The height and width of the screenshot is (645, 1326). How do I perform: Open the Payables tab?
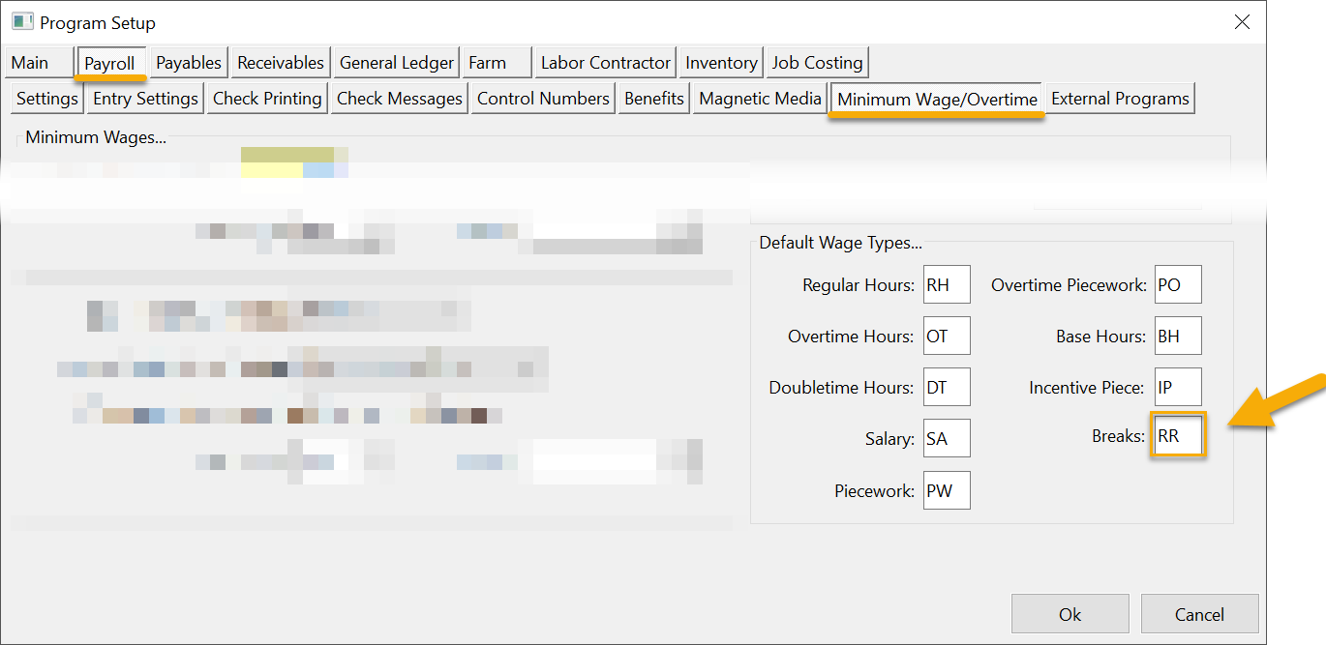(189, 63)
